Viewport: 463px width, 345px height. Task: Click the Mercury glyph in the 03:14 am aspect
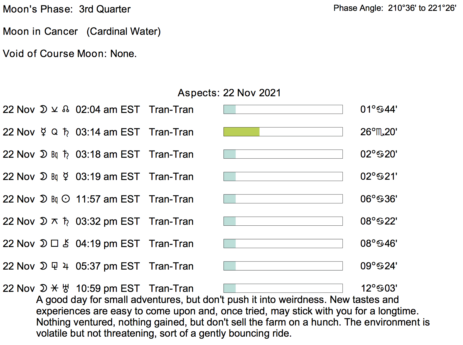[x=43, y=132]
